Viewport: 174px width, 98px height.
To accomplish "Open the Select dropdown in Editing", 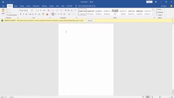I will 160,15.
